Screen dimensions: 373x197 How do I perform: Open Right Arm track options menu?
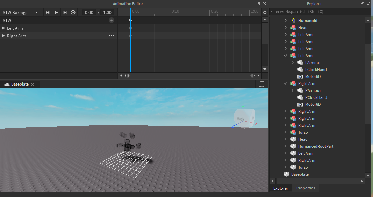pyautogui.click(x=111, y=36)
